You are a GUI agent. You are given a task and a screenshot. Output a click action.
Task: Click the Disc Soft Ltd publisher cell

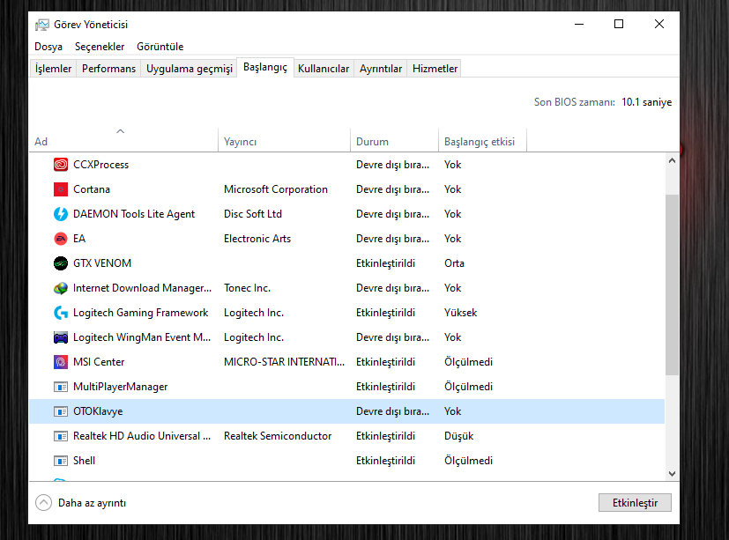(x=253, y=214)
